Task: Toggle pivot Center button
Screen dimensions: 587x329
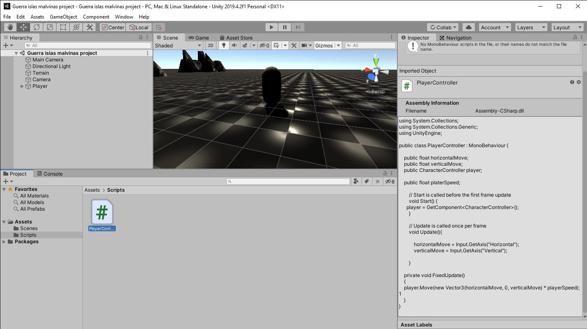Action: pos(113,27)
